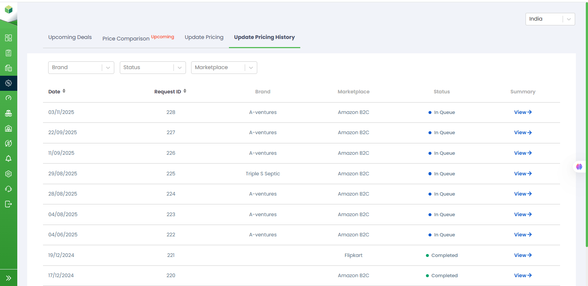Open the speedometer gauge sidebar icon
588x286 pixels.
point(8,98)
